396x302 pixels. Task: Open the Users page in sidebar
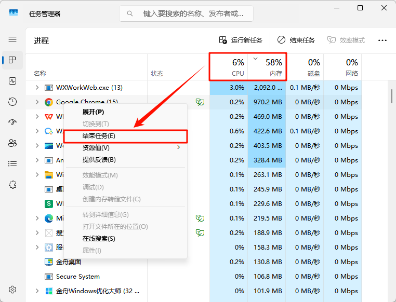(12, 143)
